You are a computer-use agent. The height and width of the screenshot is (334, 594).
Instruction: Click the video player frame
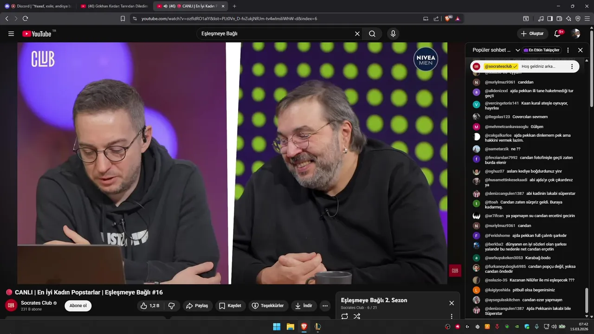pos(232,163)
